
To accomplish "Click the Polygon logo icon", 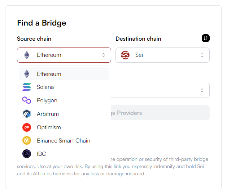I will click(x=27, y=100).
